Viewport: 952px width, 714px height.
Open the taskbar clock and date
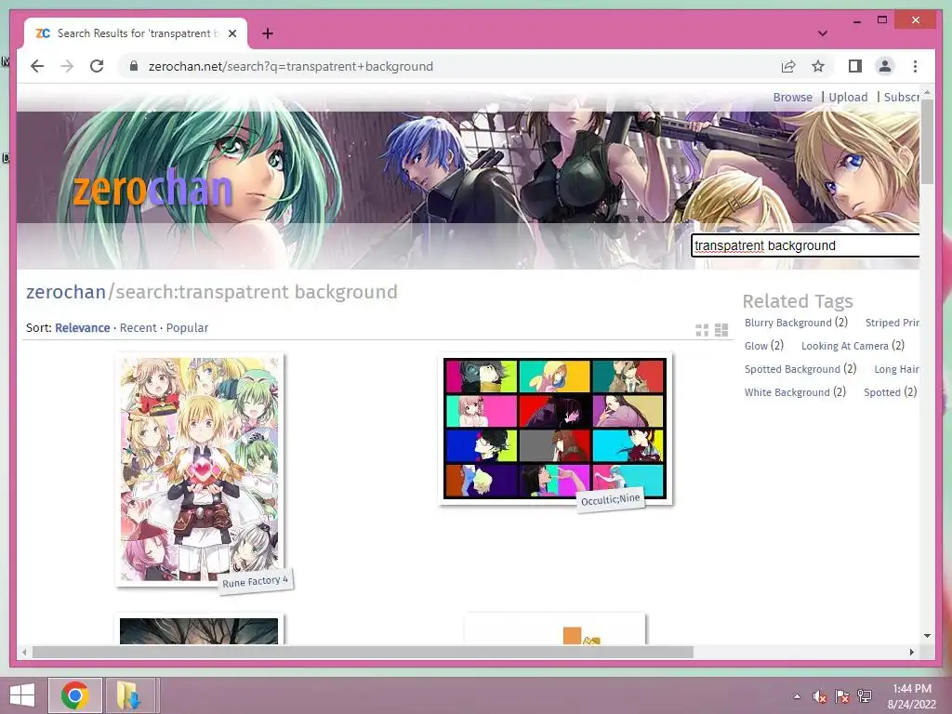[x=912, y=696]
